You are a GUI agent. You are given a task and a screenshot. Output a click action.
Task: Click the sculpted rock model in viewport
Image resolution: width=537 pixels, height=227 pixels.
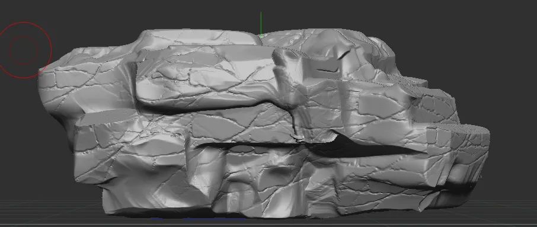[264, 123]
